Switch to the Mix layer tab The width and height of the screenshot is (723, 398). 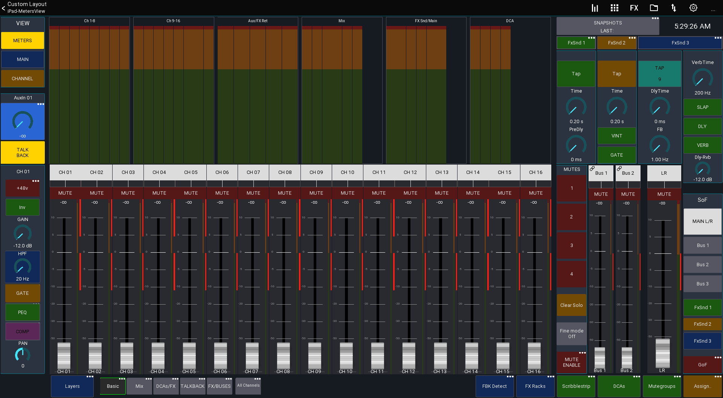pyautogui.click(x=139, y=386)
